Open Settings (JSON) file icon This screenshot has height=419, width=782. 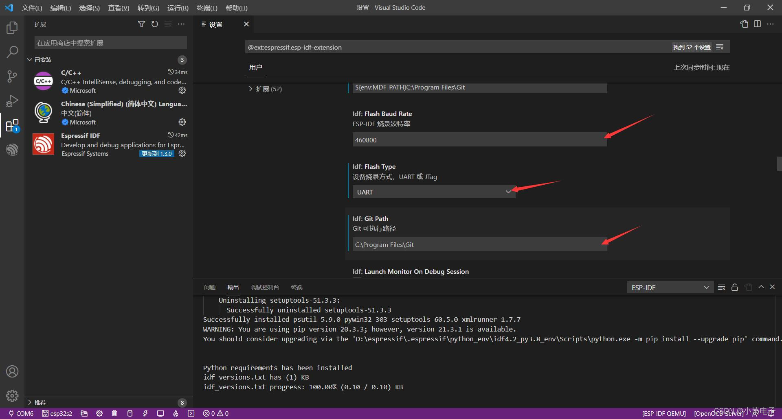tap(744, 24)
